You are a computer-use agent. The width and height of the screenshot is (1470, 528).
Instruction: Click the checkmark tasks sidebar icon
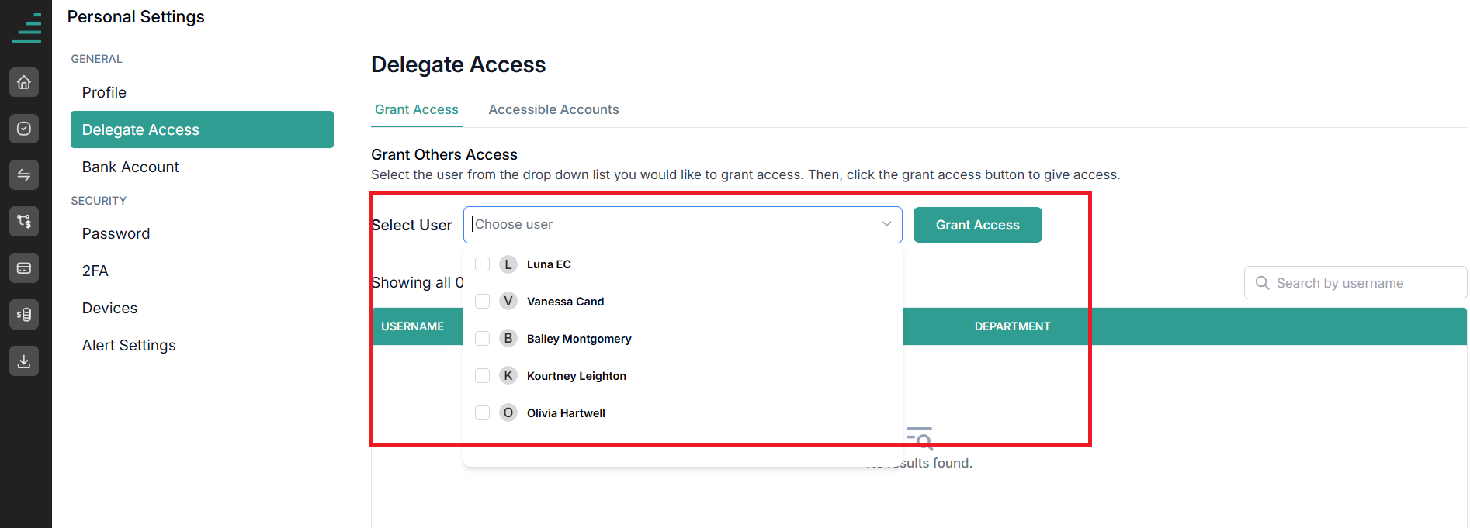point(24,129)
